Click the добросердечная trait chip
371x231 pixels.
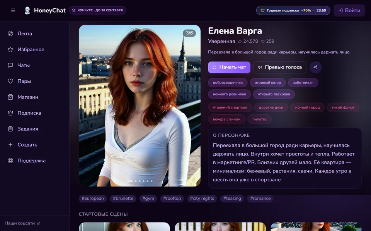[x=228, y=82]
